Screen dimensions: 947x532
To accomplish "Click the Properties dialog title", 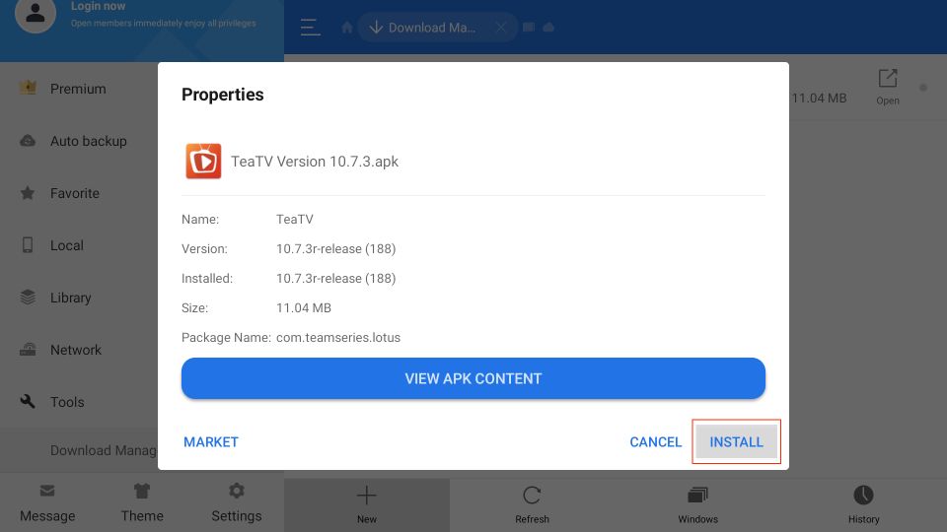I will pyautogui.click(x=222, y=95).
